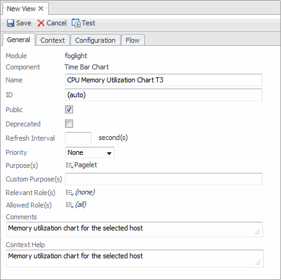Focus the Refresh Interval seconds field
The image size is (281, 280).
pos(78,138)
